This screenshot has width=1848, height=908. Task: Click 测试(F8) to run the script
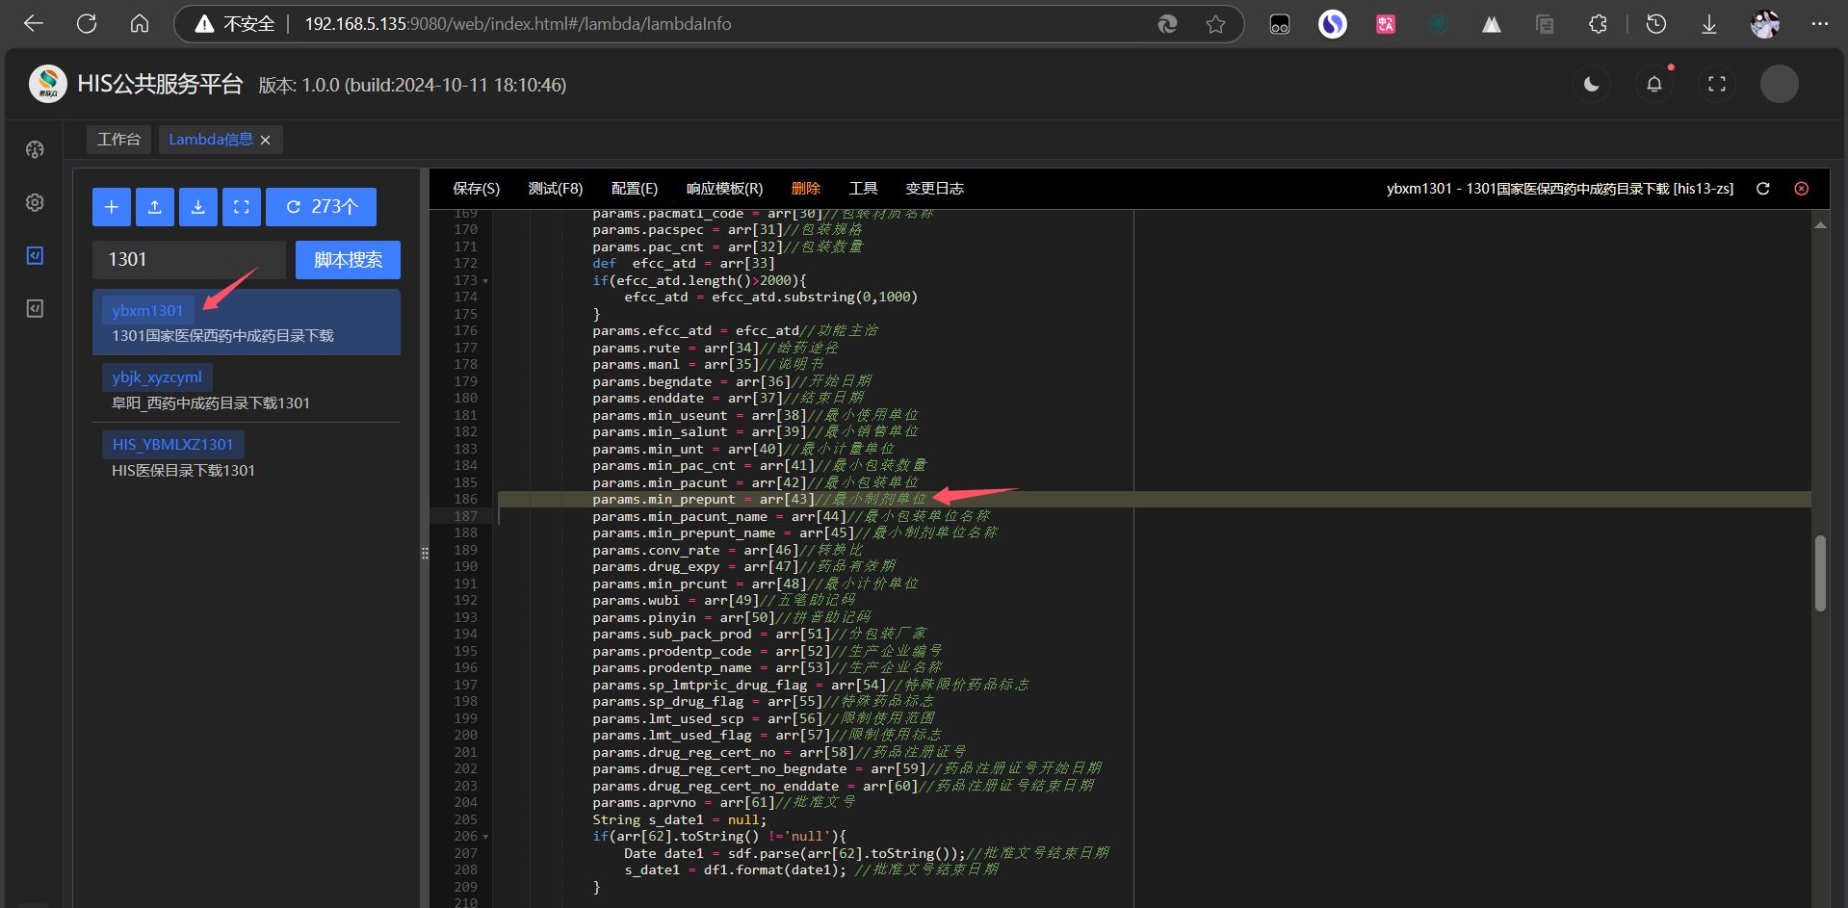coord(556,189)
